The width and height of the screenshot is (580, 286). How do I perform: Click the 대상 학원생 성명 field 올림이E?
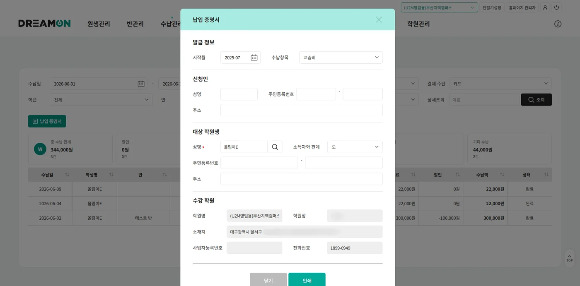[x=244, y=147]
